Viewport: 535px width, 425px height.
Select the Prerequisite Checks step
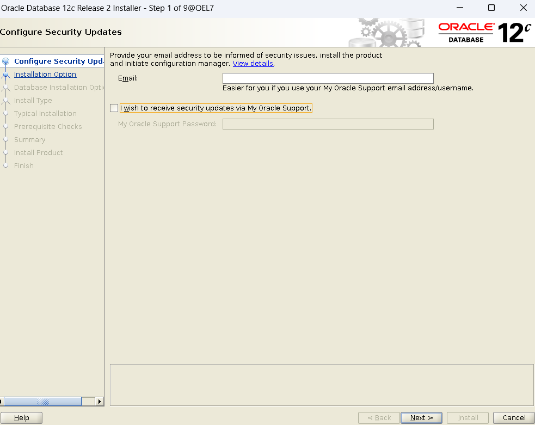pos(48,127)
